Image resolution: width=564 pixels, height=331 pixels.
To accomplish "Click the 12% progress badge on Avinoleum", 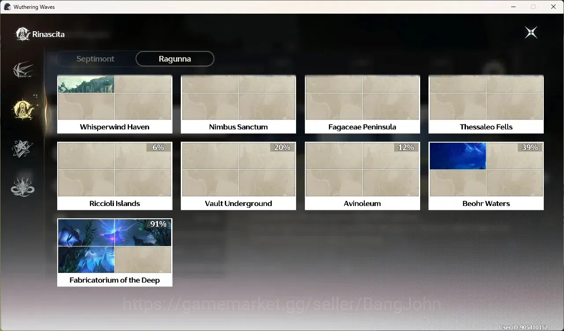I will click(406, 147).
